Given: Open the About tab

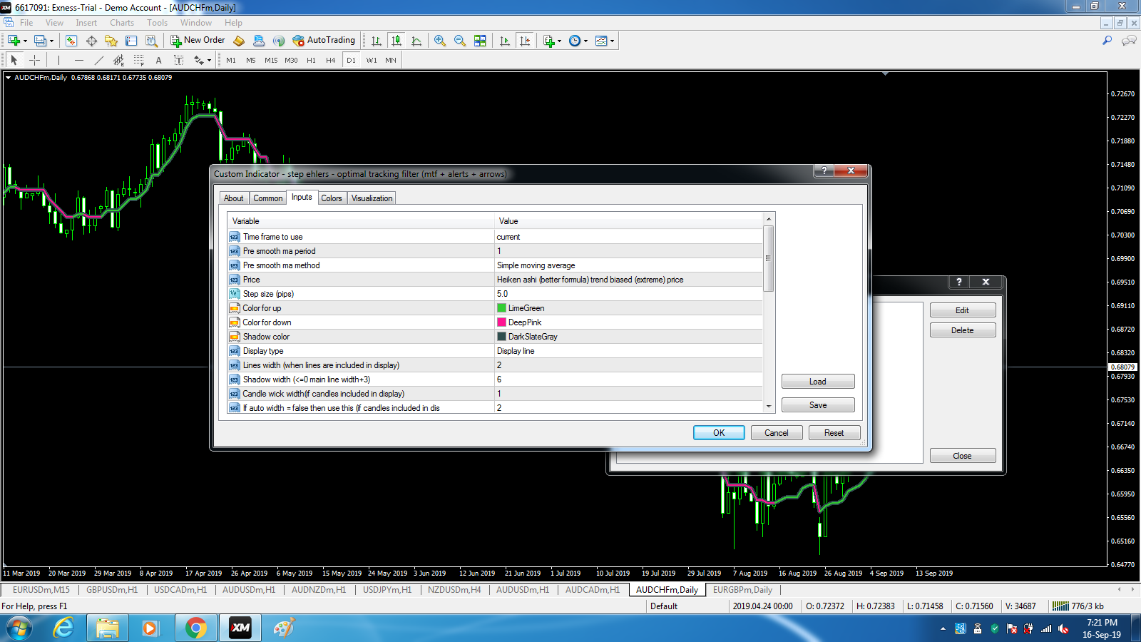Looking at the screenshot, I should click(233, 198).
